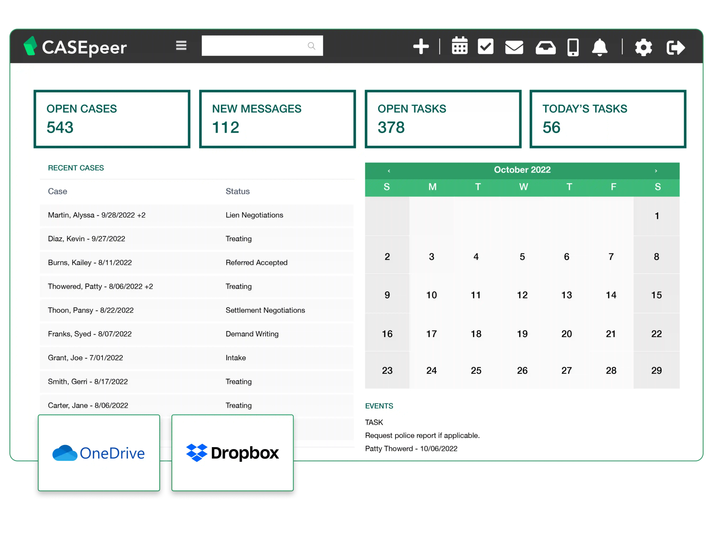This screenshot has height=534, width=713.
Task: Open the Dropbox integration card
Action: [233, 453]
